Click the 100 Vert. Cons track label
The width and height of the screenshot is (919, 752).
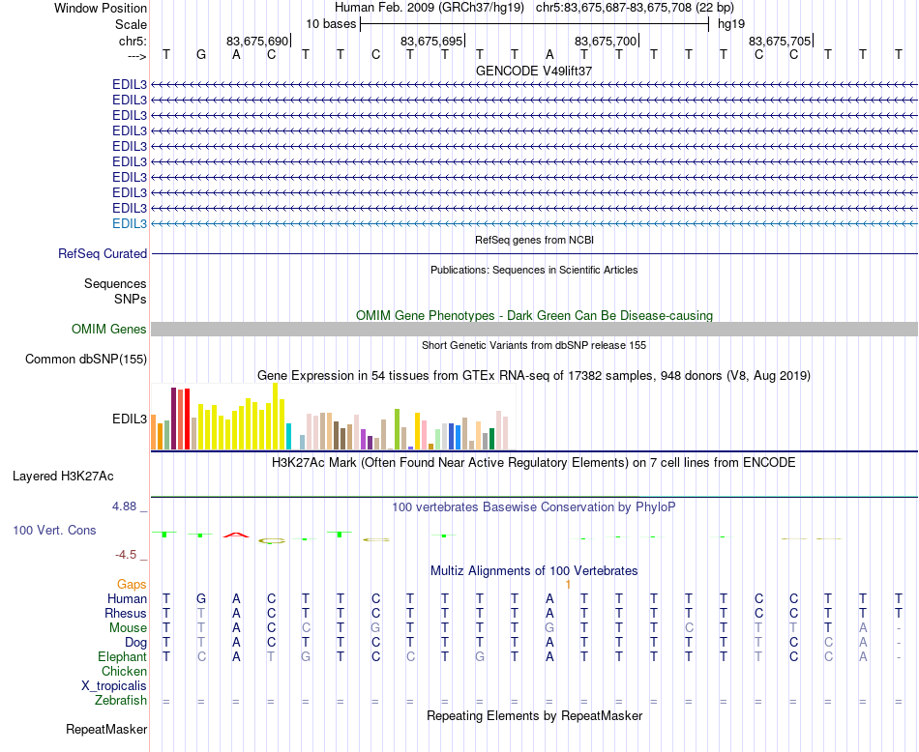click(54, 530)
